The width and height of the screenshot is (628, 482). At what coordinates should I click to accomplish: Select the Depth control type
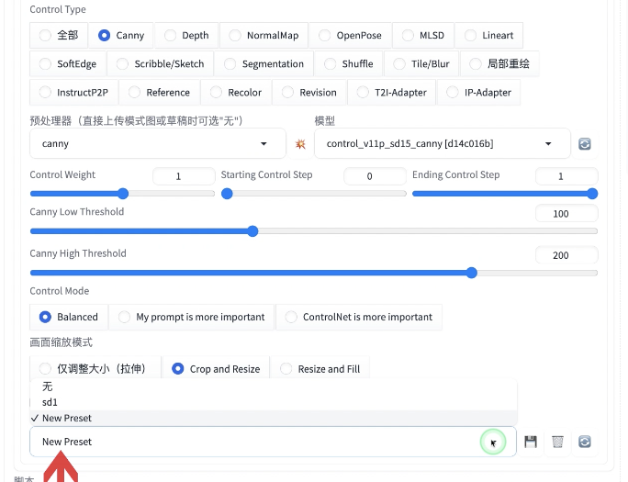[186, 35]
